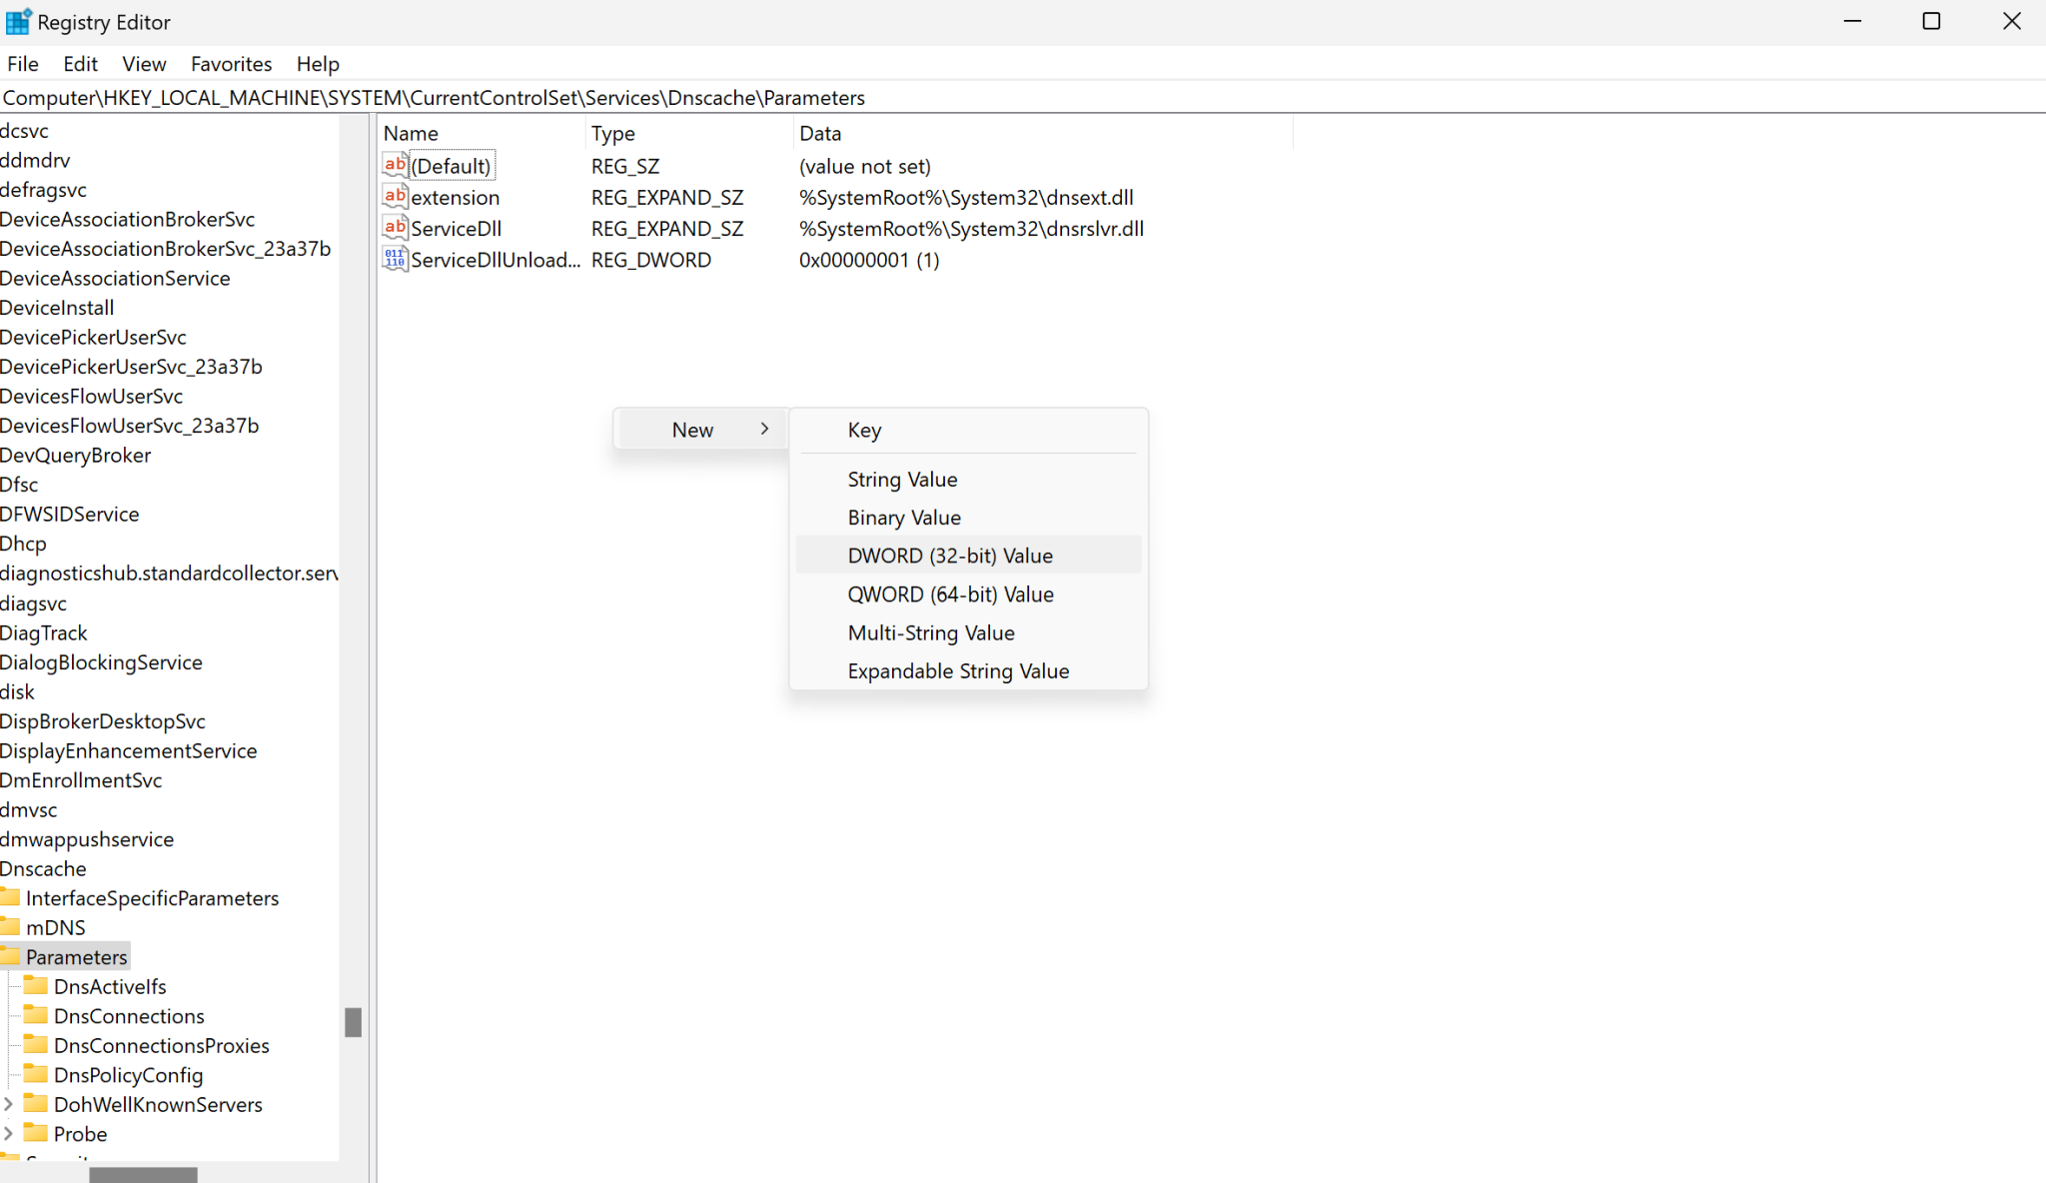
Task: Click the REG_SZ icon beside (Default)
Action: 394,164
